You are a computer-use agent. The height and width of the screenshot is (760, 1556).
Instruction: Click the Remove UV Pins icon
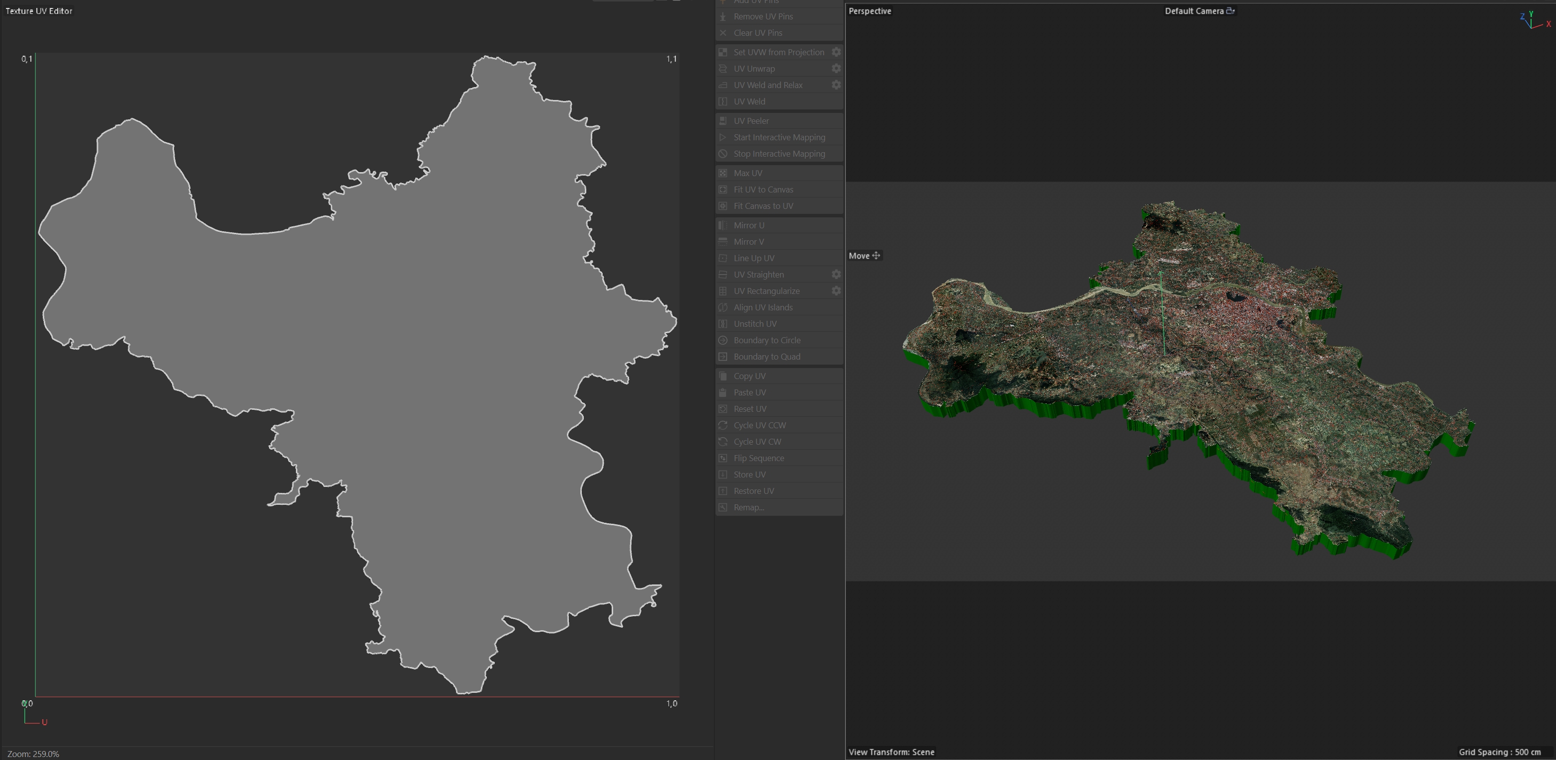(723, 16)
